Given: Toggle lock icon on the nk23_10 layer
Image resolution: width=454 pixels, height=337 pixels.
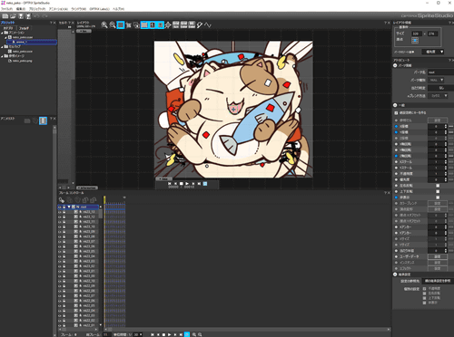Looking at the screenshot, I should pyautogui.click(x=64, y=226).
